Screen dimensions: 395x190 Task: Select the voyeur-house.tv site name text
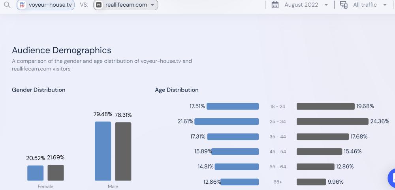tap(50, 5)
